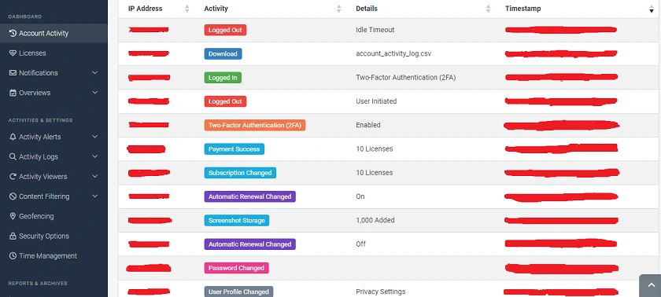Click the User Initiated details cell

[376, 101]
